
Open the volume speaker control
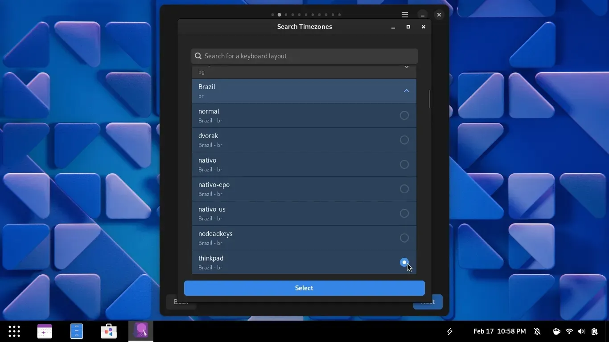point(581,331)
